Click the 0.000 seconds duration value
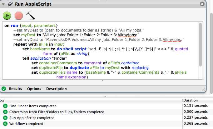213x129 pixels. pyautogui.click(x=196, y=112)
